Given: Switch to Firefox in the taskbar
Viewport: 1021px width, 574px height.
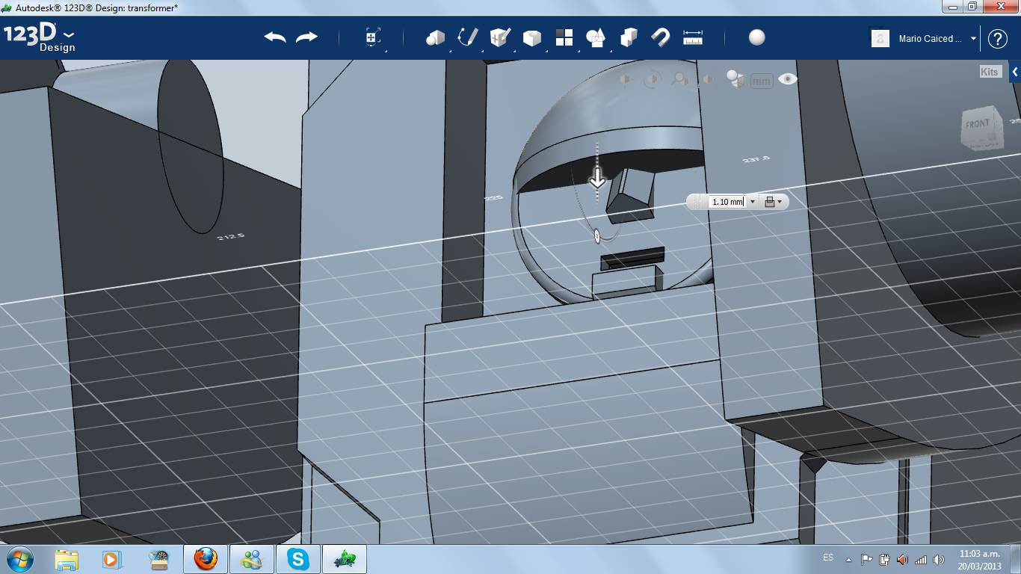Looking at the screenshot, I should [206, 559].
